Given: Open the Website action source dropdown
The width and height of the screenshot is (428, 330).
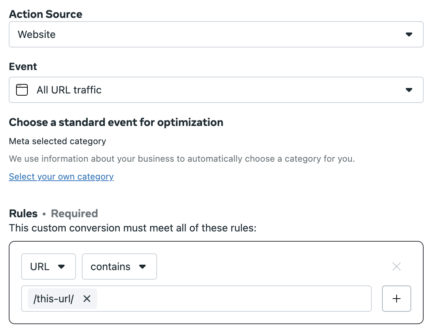Looking at the screenshot, I should pos(216,34).
